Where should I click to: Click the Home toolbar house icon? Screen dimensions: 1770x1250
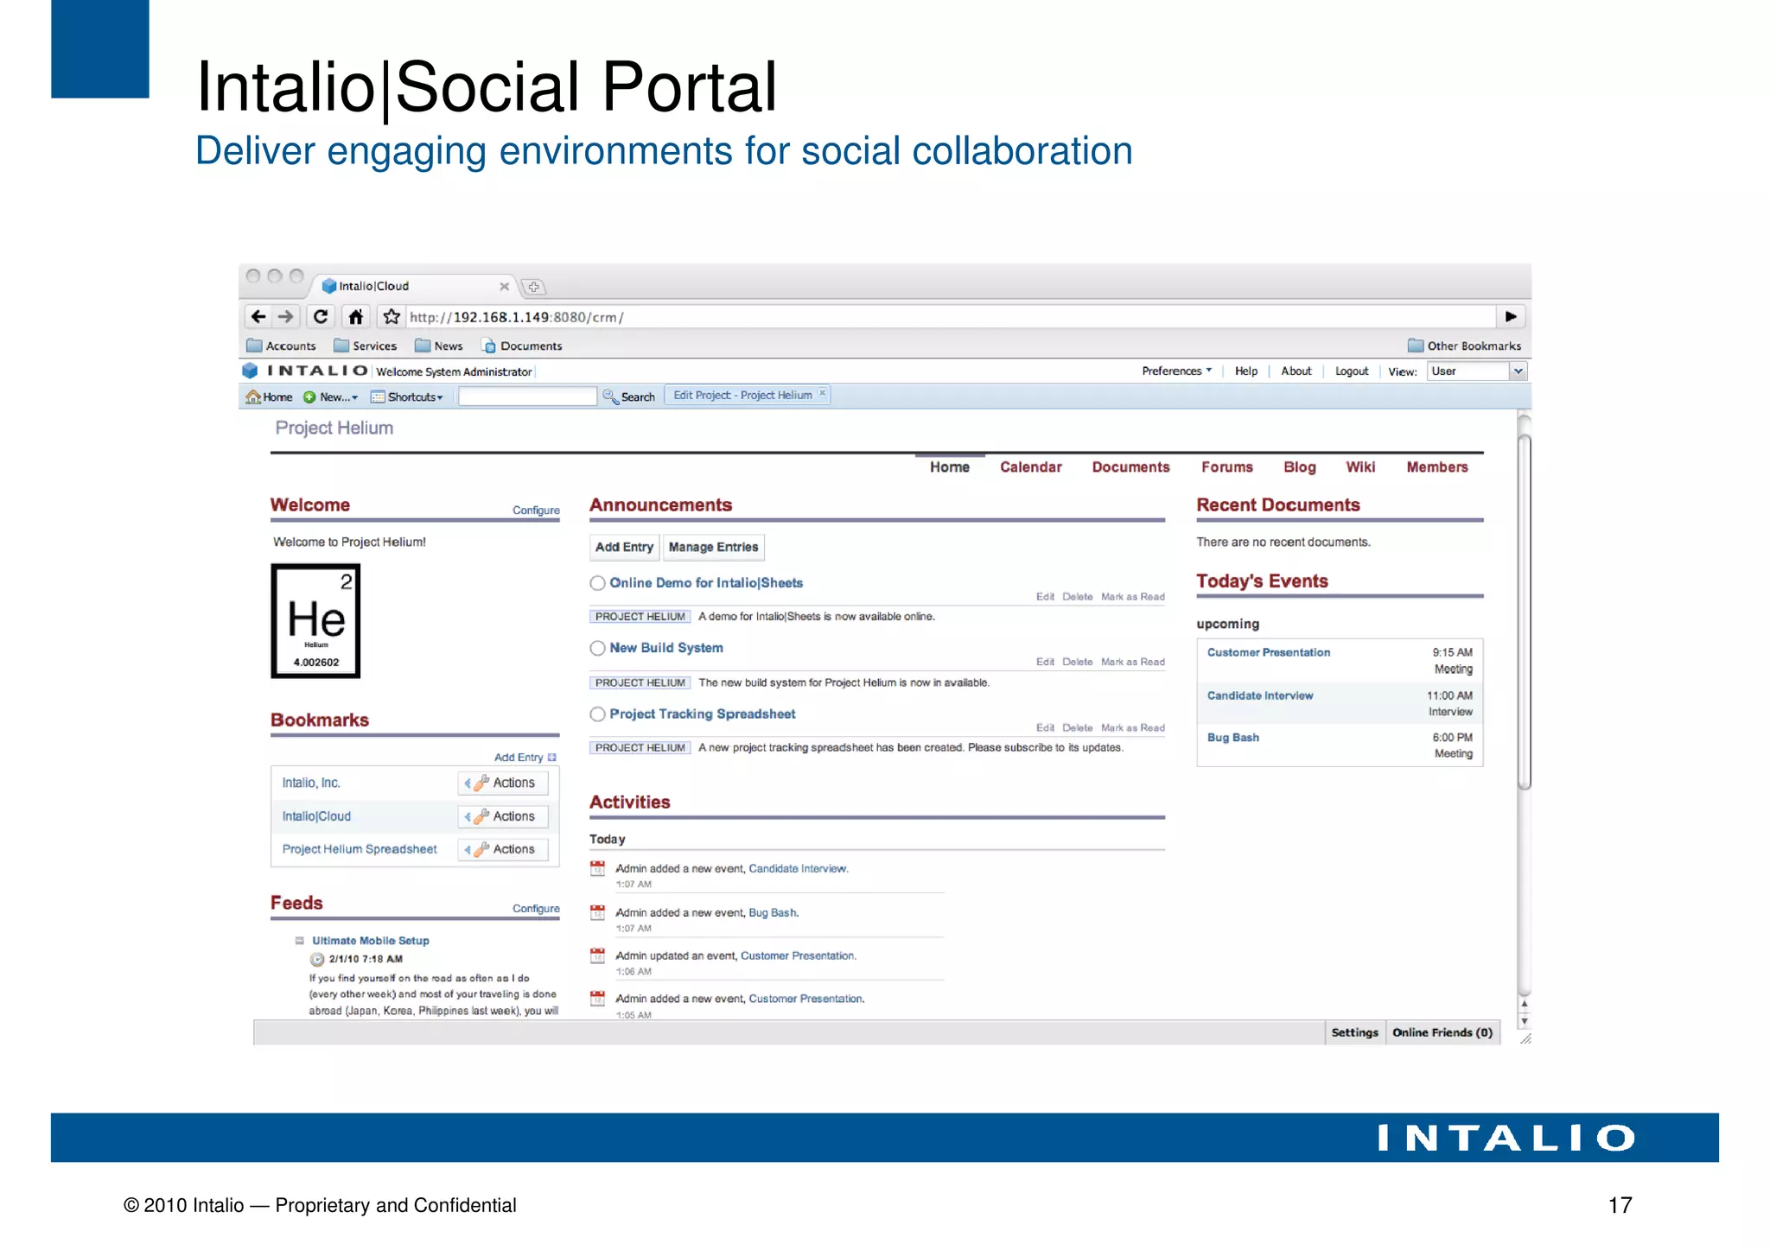[x=253, y=397]
